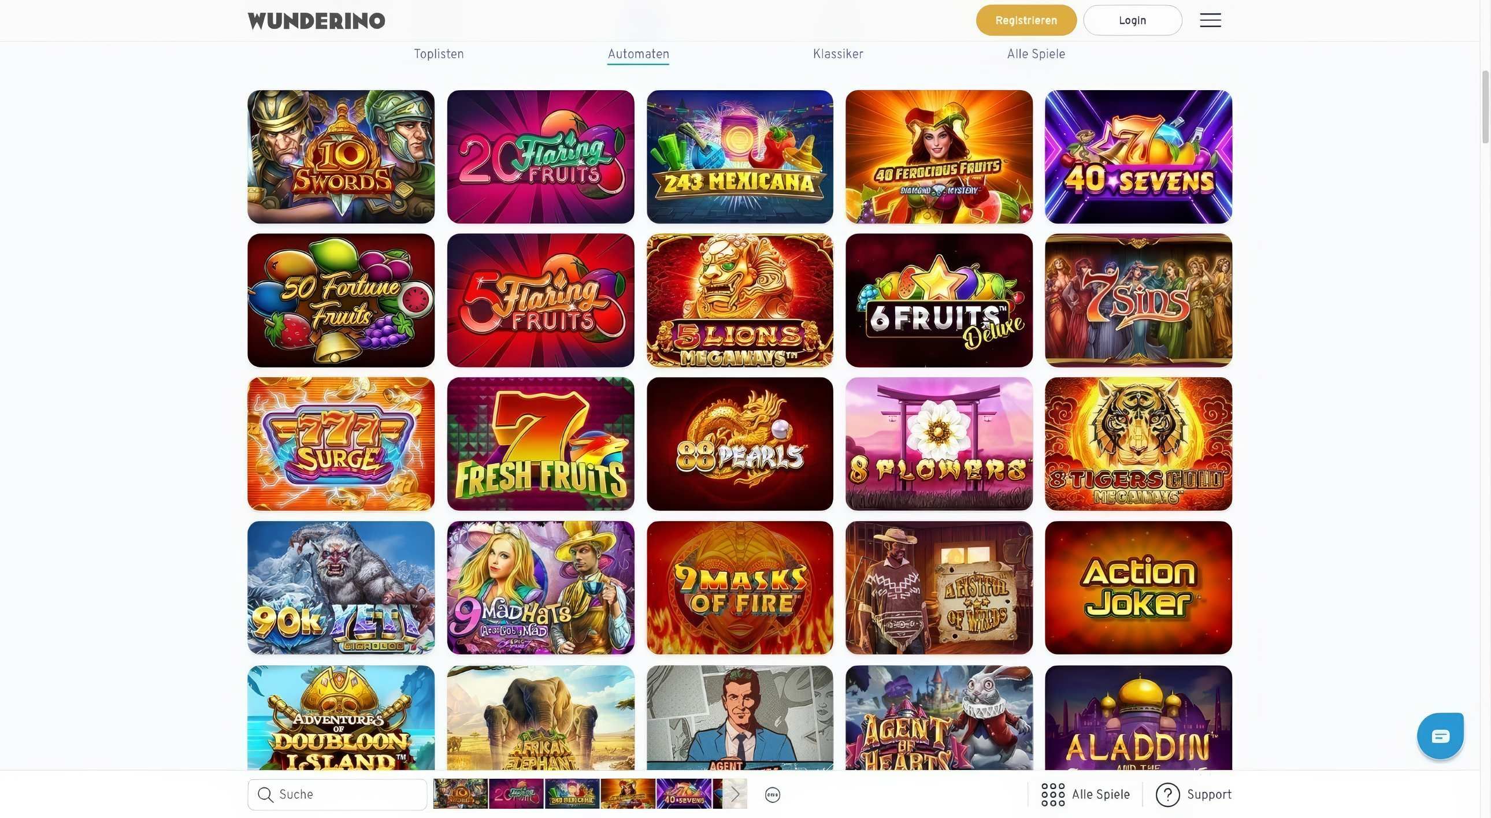Click the Alle Spiele grid icon
This screenshot has width=1491, height=818.
pyautogui.click(x=1052, y=794)
